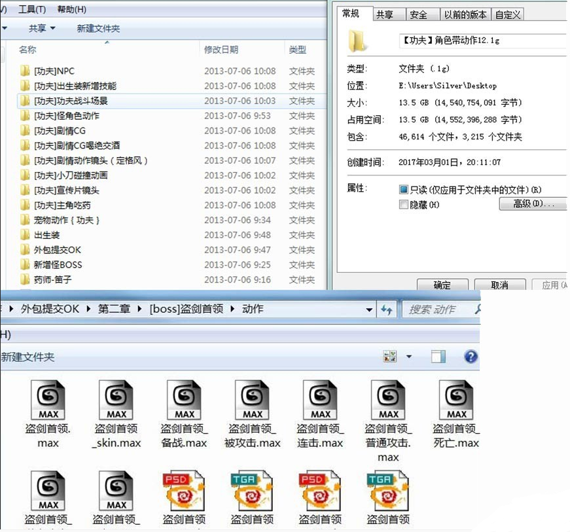Screen dimensions: 570x532
Task: Select the 新增怪BOSS folder icon
Action: coord(25,264)
